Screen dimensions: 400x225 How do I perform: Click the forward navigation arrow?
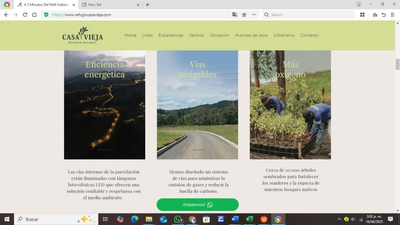click(x=16, y=15)
